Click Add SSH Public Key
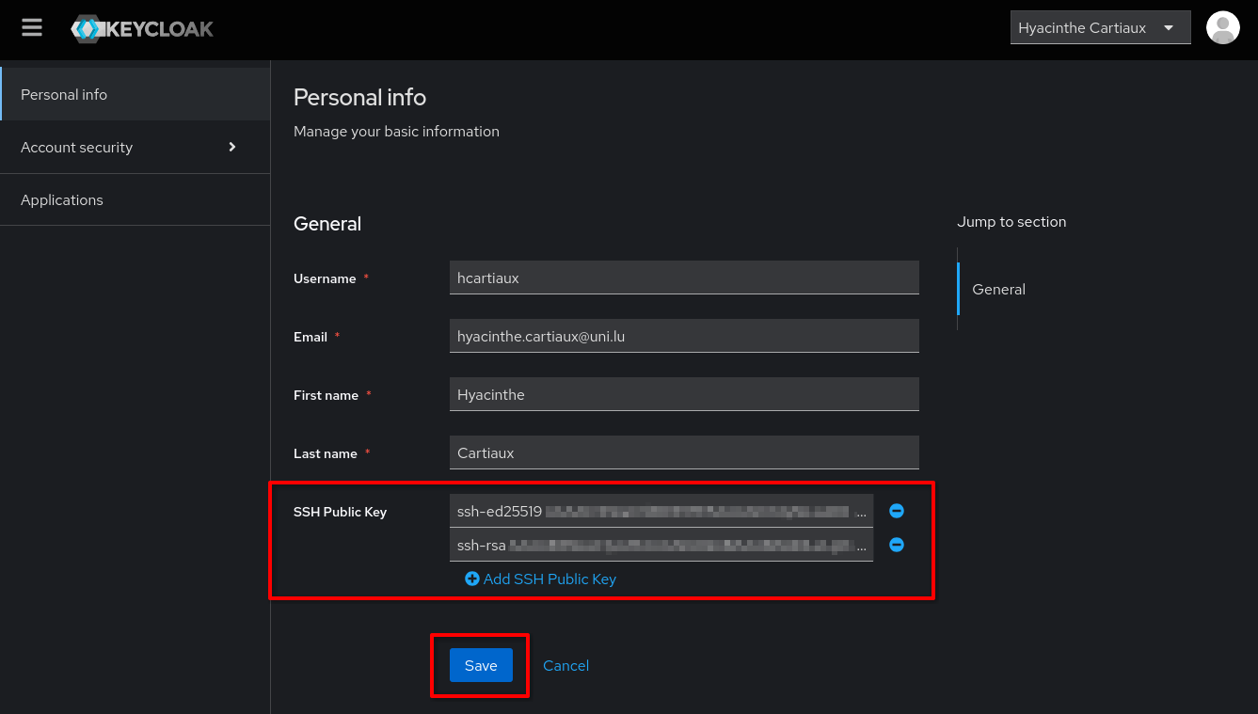1258x714 pixels. pyautogui.click(x=549, y=579)
